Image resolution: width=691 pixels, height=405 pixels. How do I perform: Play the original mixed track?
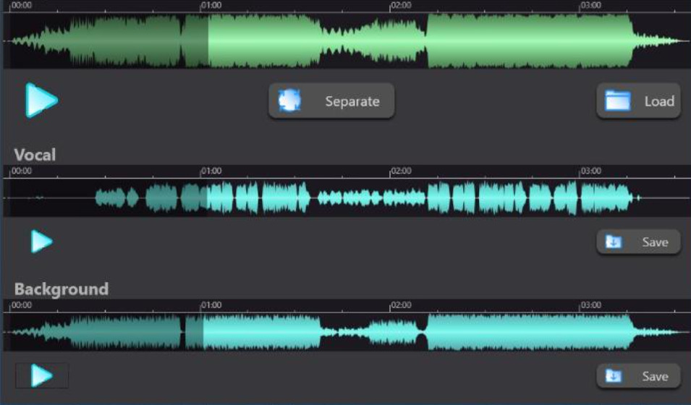tap(41, 100)
